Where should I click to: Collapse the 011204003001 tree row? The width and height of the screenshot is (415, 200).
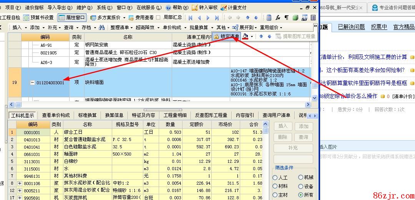32,83
